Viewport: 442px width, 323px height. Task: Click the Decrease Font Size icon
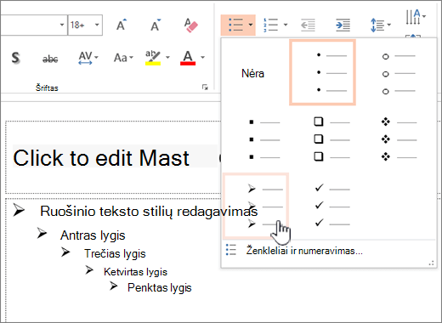pos(156,25)
